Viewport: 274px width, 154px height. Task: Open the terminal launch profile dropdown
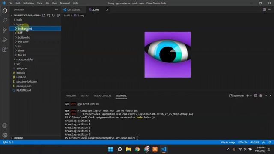[x=251, y=96]
